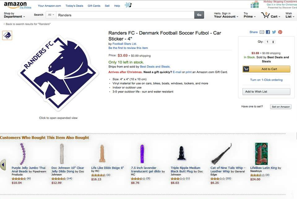The width and height of the screenshot is (297, 199).
Task: Open the Qty quantity selector
Action: tap(270, 42)
